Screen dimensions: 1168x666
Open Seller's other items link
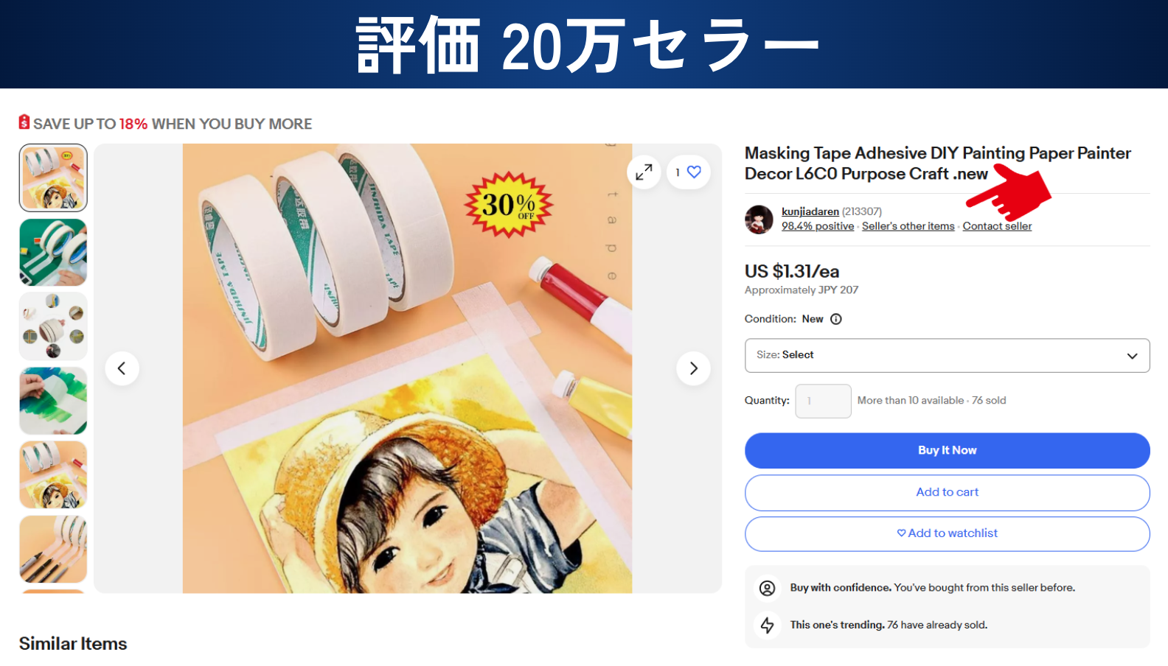coord(908,226)
